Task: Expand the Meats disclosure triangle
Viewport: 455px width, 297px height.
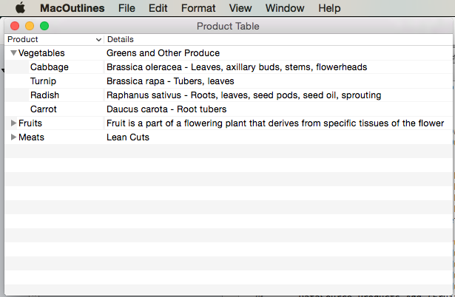Action: (13, 137)
